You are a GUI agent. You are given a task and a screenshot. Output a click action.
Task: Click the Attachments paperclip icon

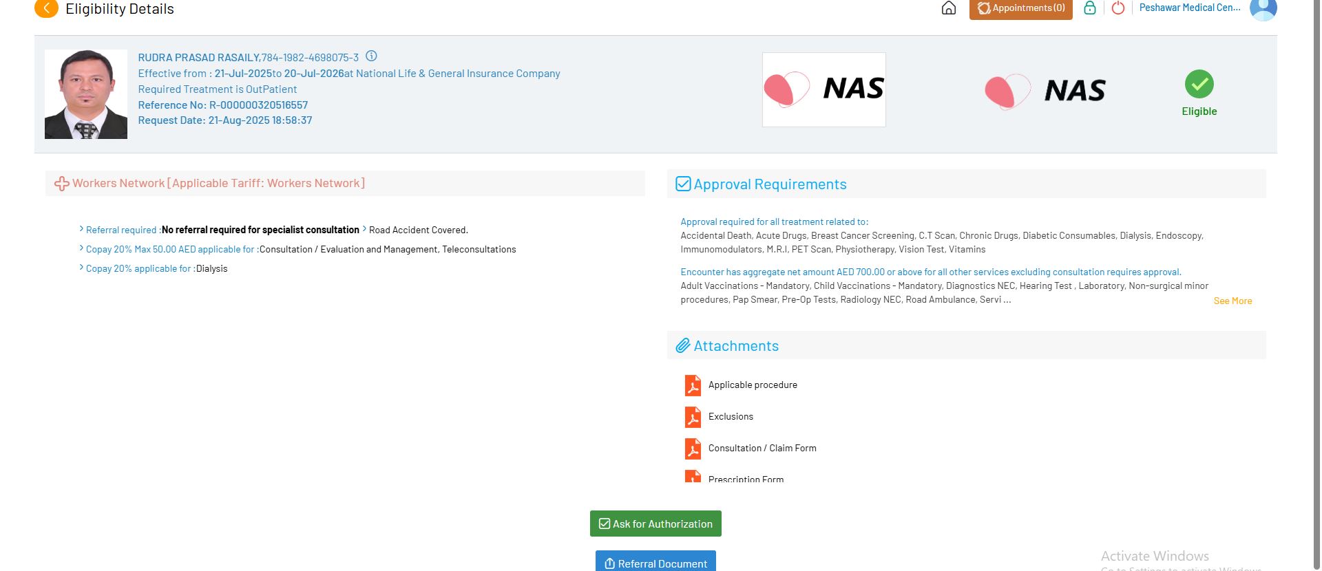[683, 345]
